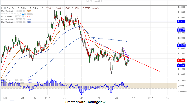Select the 1.18600 horizontal line price label

181,45
